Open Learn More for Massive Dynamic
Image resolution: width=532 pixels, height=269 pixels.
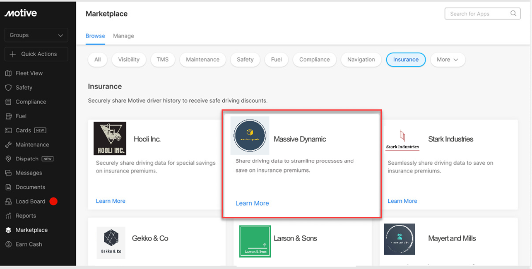tap(252, 203)
